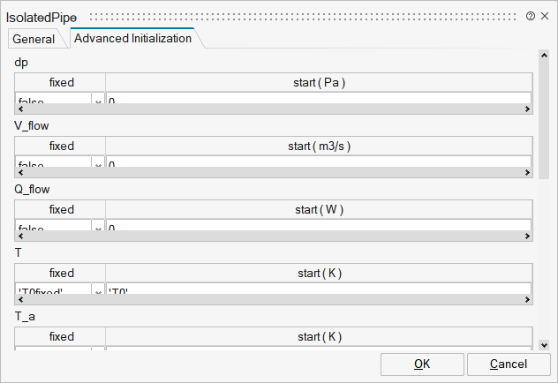The image size is (558, 383).
Task: Open the dp fixed dropdown
Action: tap(98, 99)
